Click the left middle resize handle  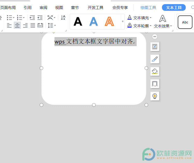tap(41, 68)
